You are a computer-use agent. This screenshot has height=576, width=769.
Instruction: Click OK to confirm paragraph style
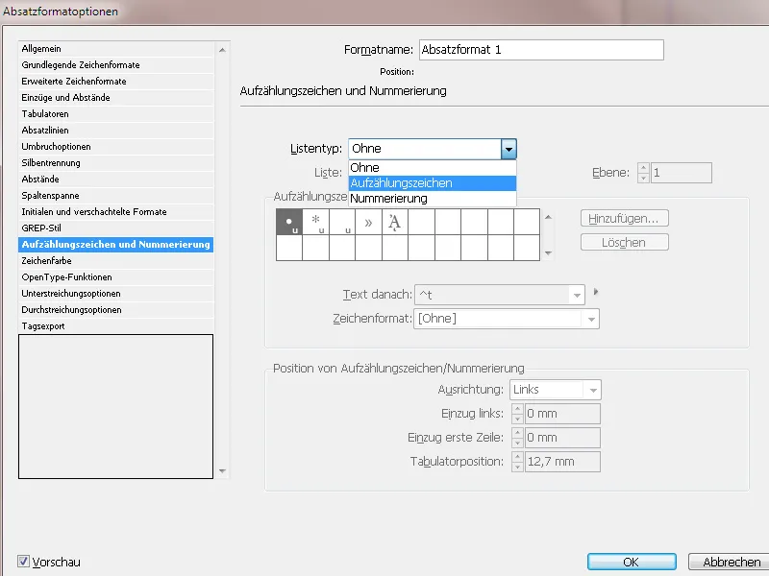[x=632, y=562]
